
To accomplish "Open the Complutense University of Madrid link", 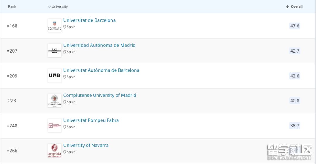I will pyautogui.click(x=100, y=95).
